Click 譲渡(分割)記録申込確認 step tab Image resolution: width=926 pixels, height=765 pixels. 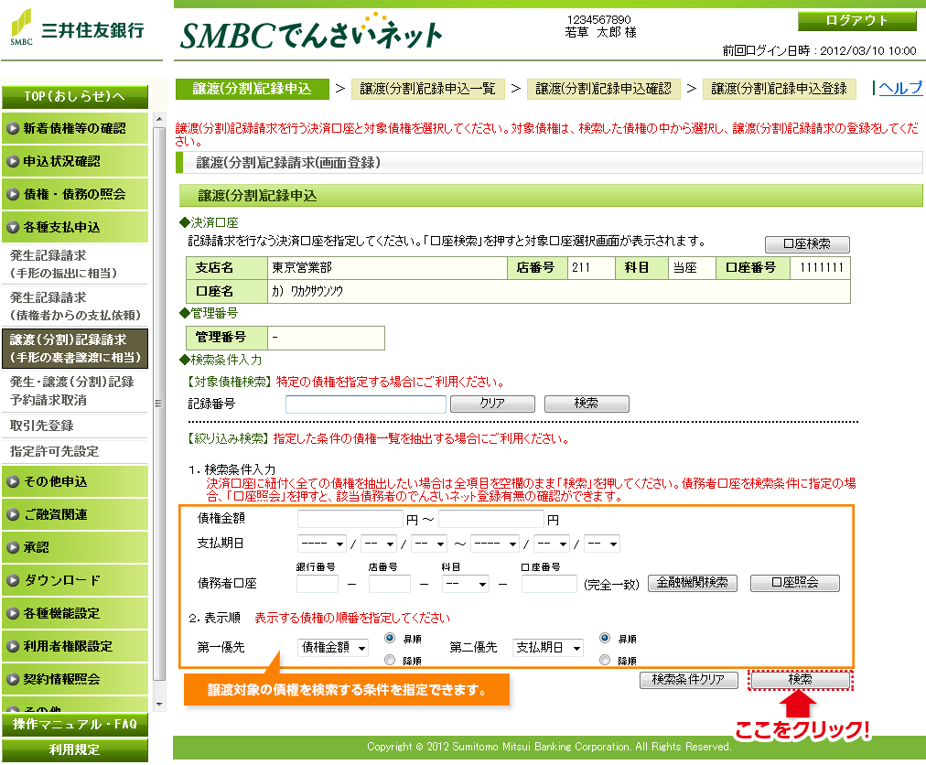pyautogui.click(x=604, y=89)
